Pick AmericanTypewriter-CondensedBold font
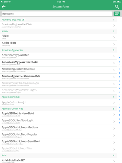 59,77
